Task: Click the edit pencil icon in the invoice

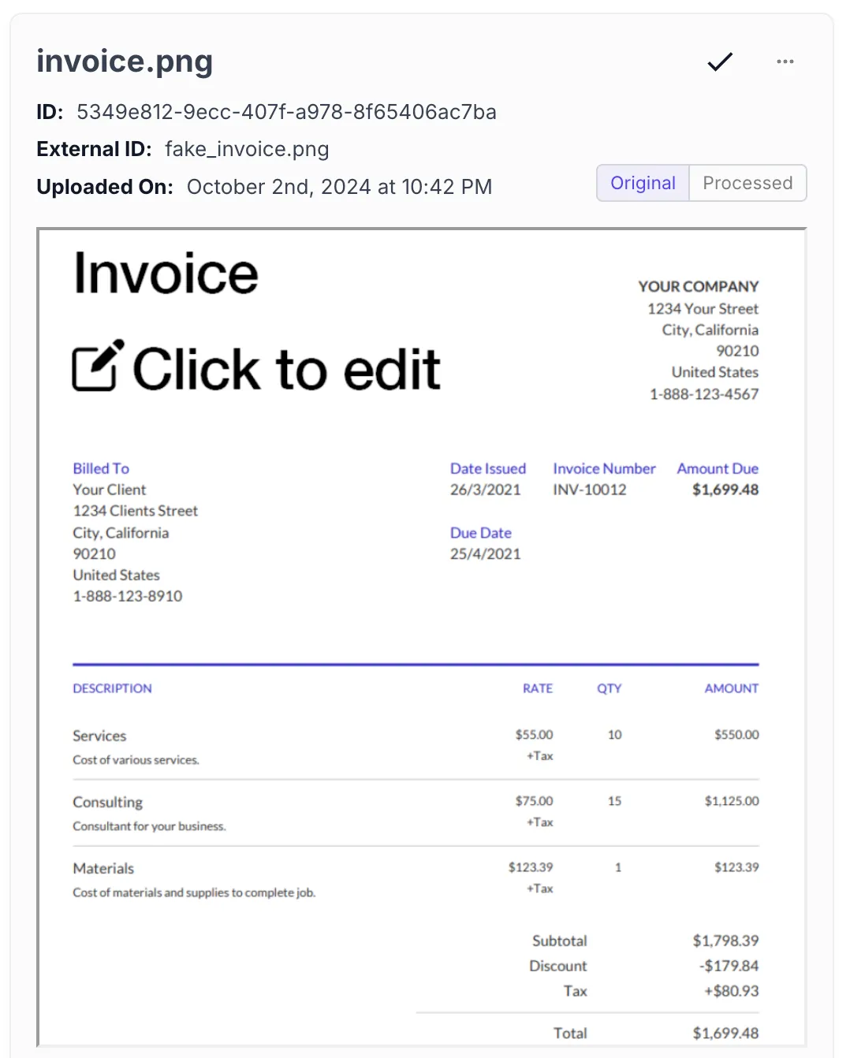Action: [99, 365]
